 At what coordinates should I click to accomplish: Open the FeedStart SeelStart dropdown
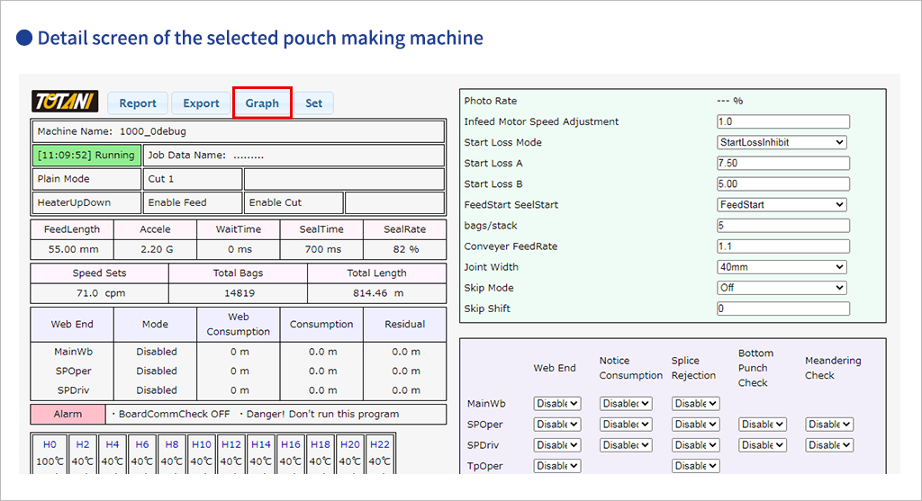pos(782,204)
